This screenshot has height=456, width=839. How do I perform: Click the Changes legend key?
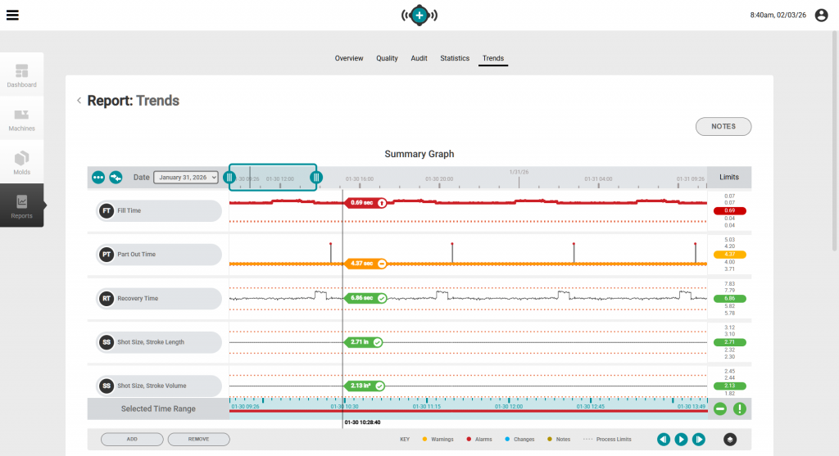519,440
